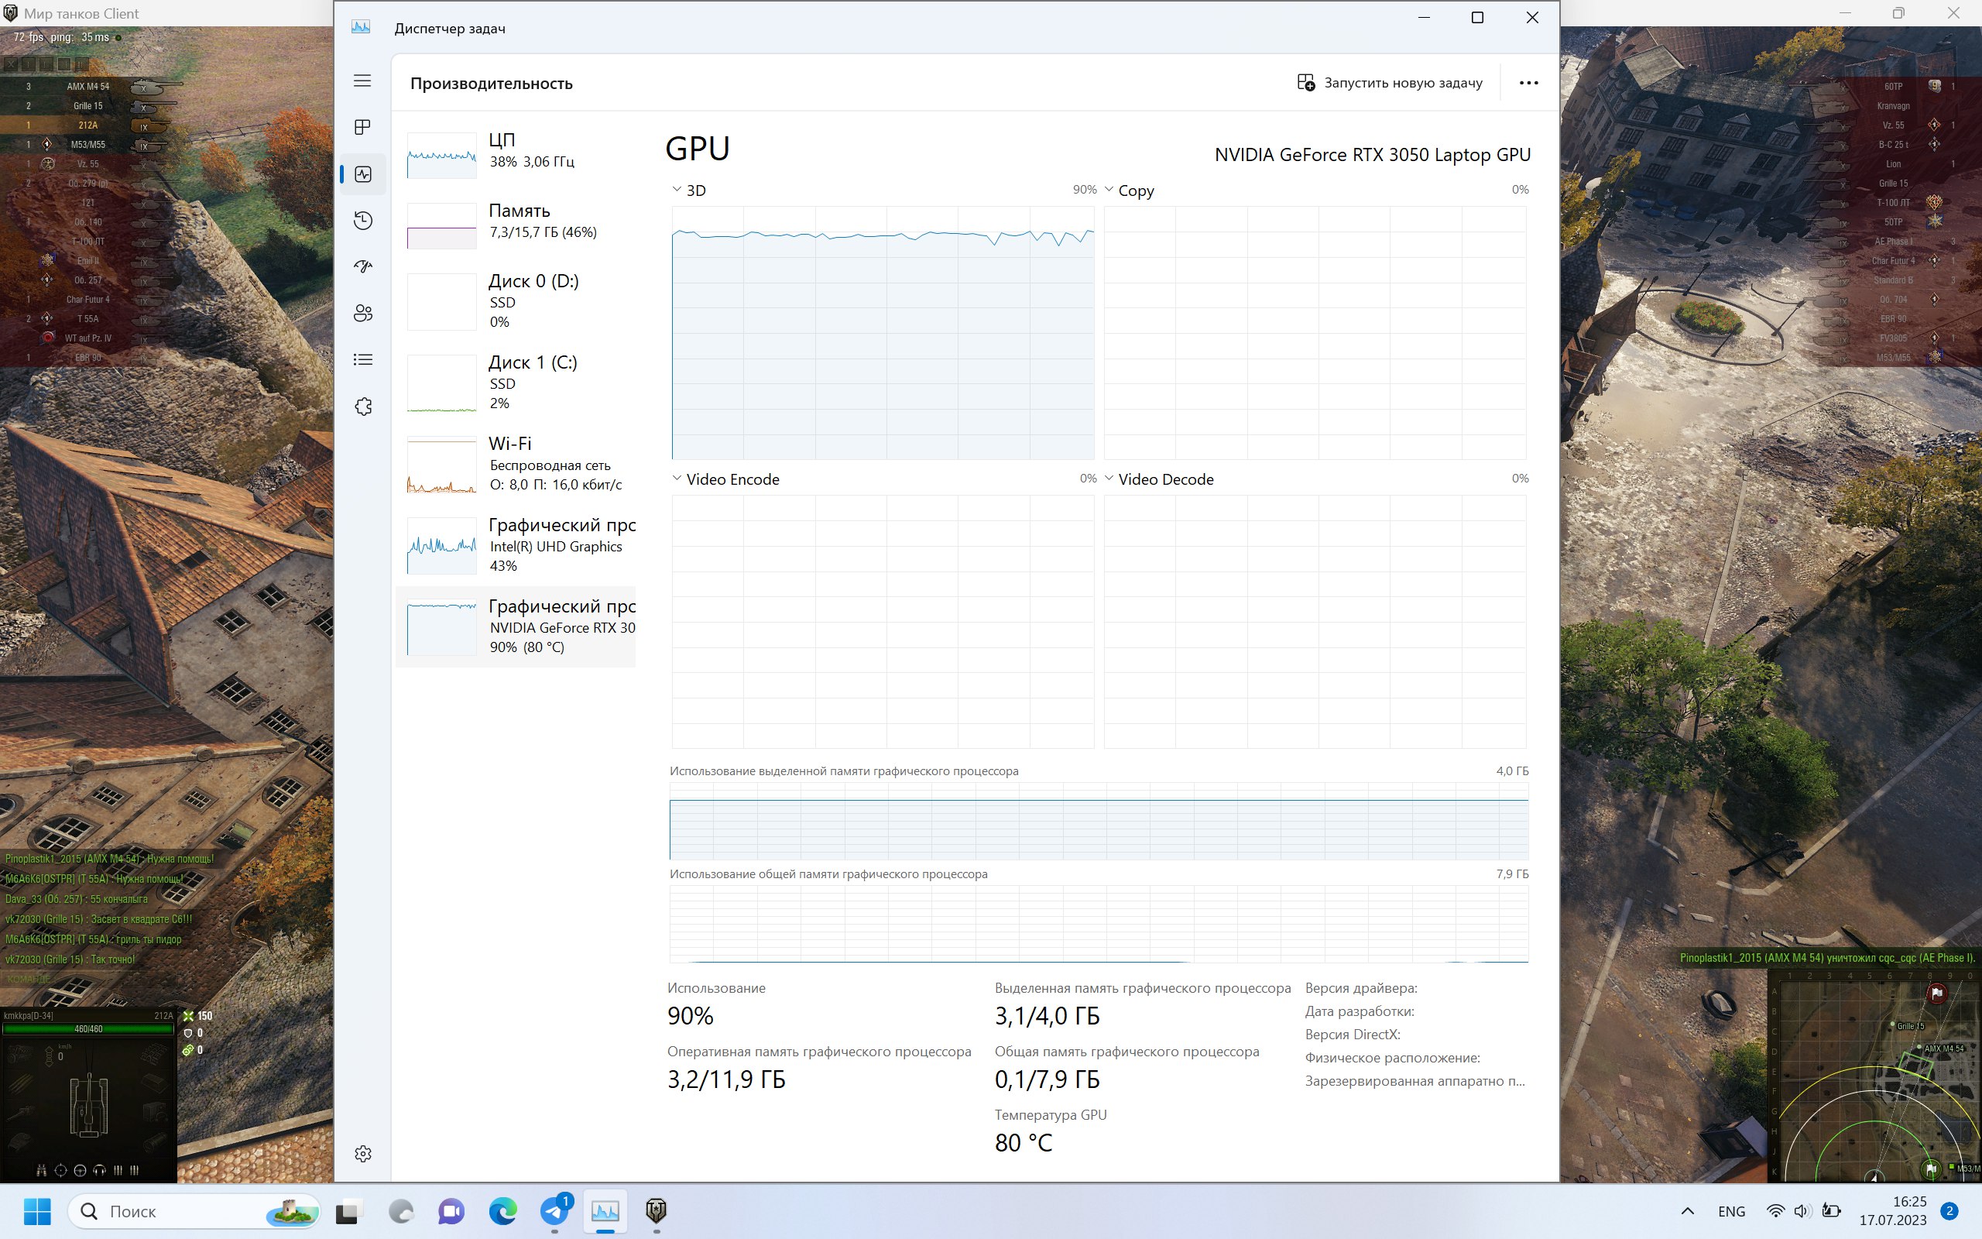Click the Wi-Fi mini graph thumbnail
This screenshot has height=1239, width=1982.
pos(441,465)
